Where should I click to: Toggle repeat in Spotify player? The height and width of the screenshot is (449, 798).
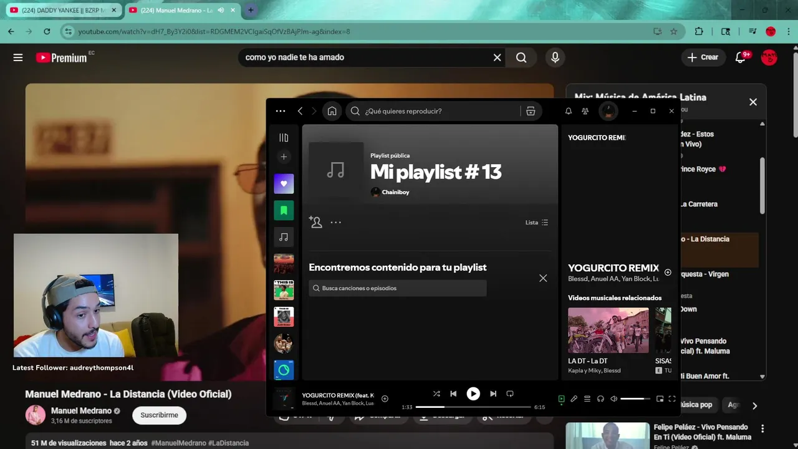tap(510, 393)
